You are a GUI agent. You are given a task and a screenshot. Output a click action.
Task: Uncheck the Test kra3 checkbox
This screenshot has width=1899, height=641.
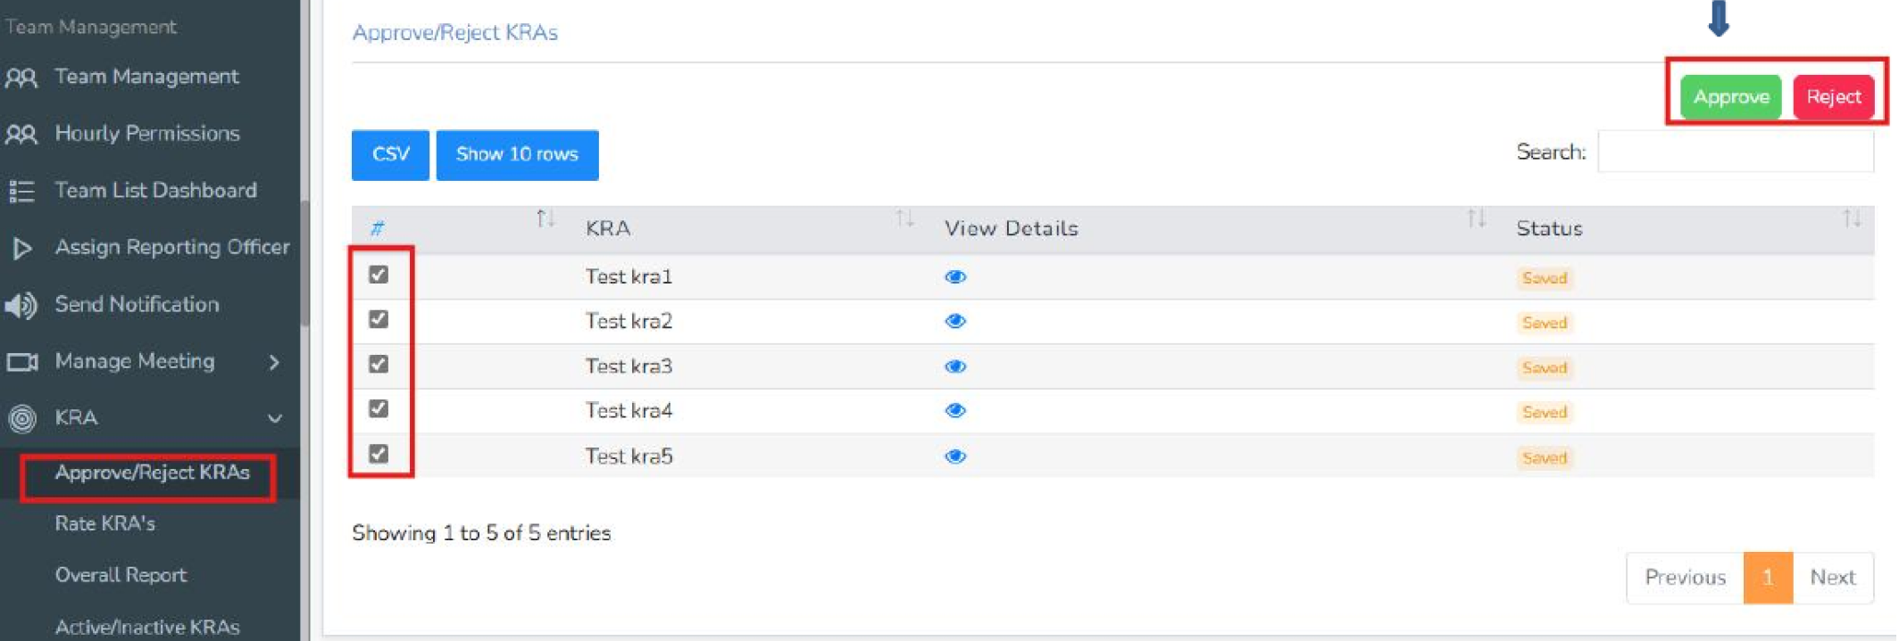pos(379,364)
